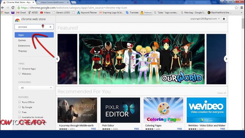Clear the search box with the X
This screenshot has width=245, height=138.
click(50, 27)
